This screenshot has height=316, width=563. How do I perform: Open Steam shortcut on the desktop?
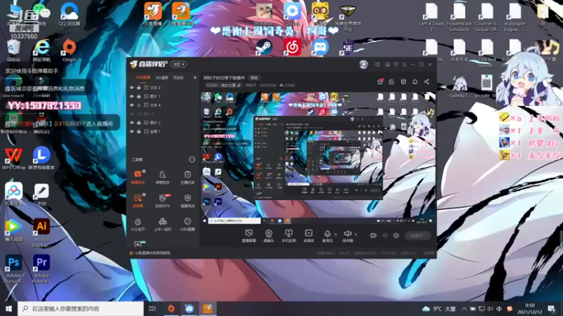point(265,47)
